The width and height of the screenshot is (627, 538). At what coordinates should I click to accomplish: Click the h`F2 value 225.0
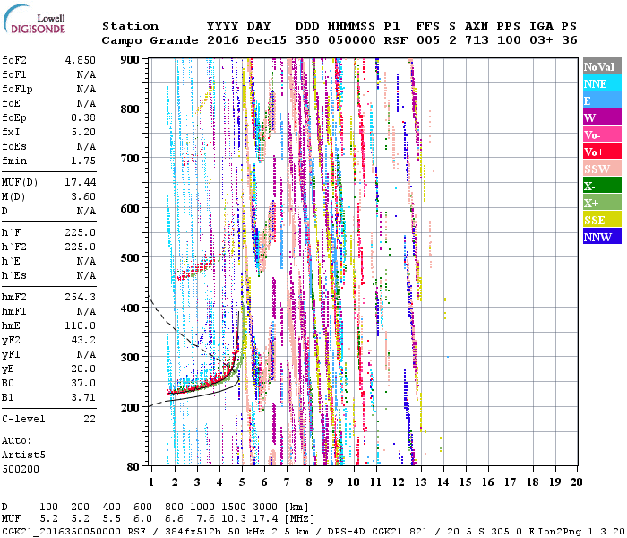(81, 247)
